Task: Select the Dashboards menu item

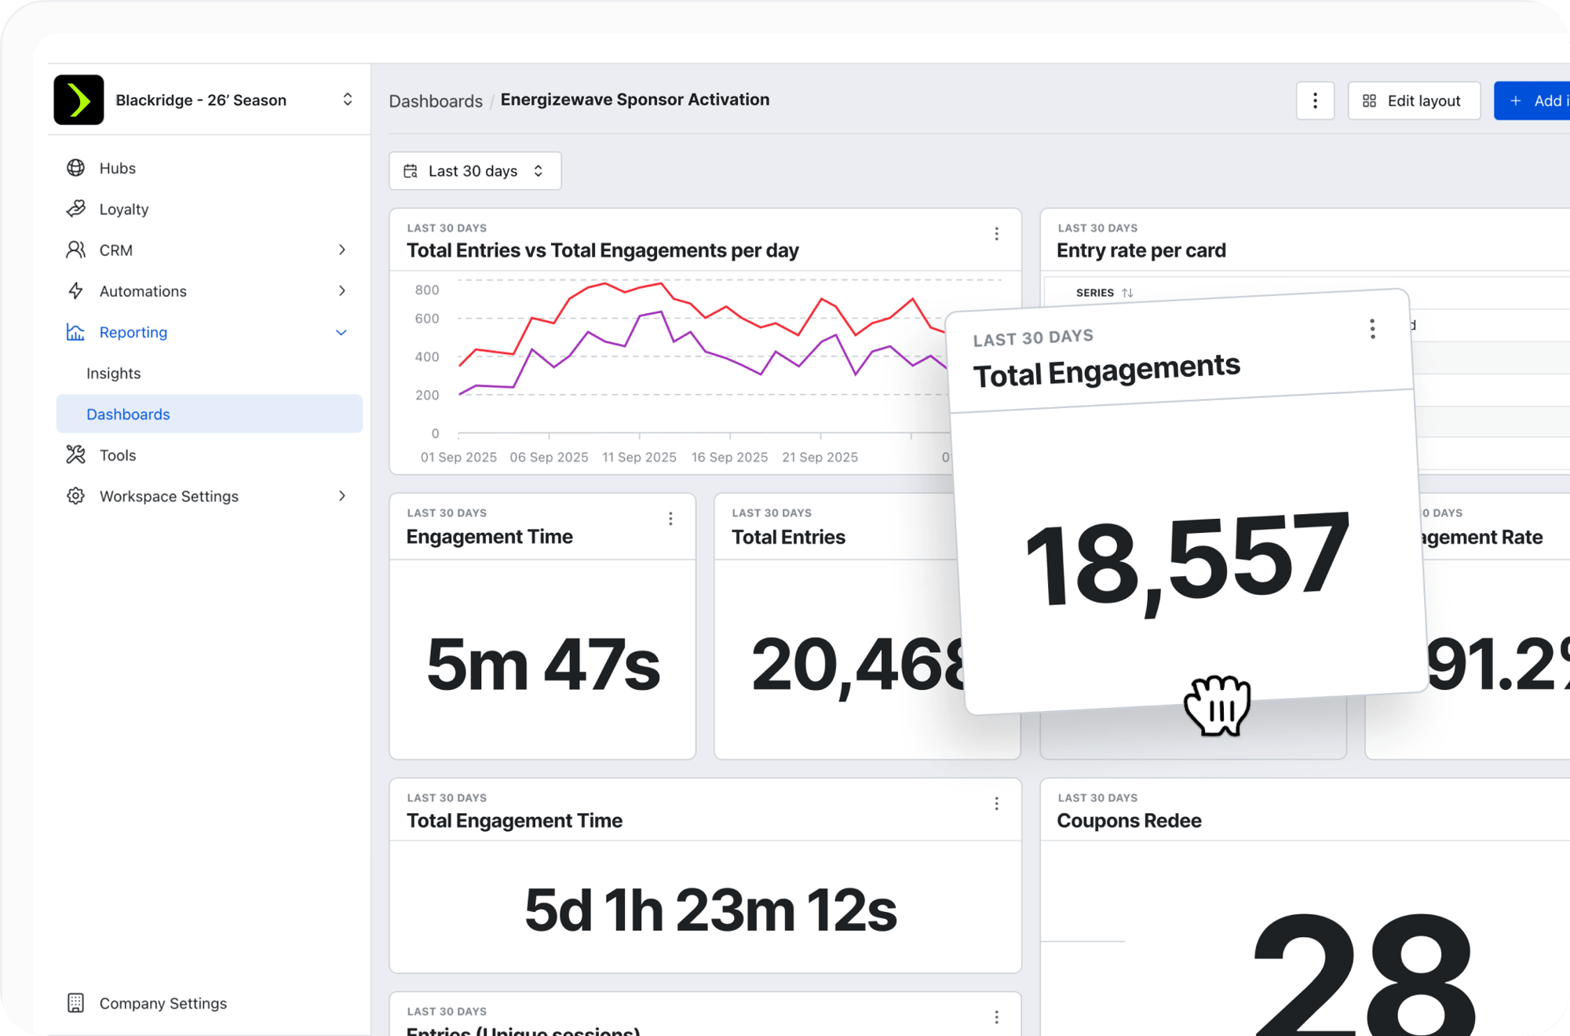Action: 209,414
